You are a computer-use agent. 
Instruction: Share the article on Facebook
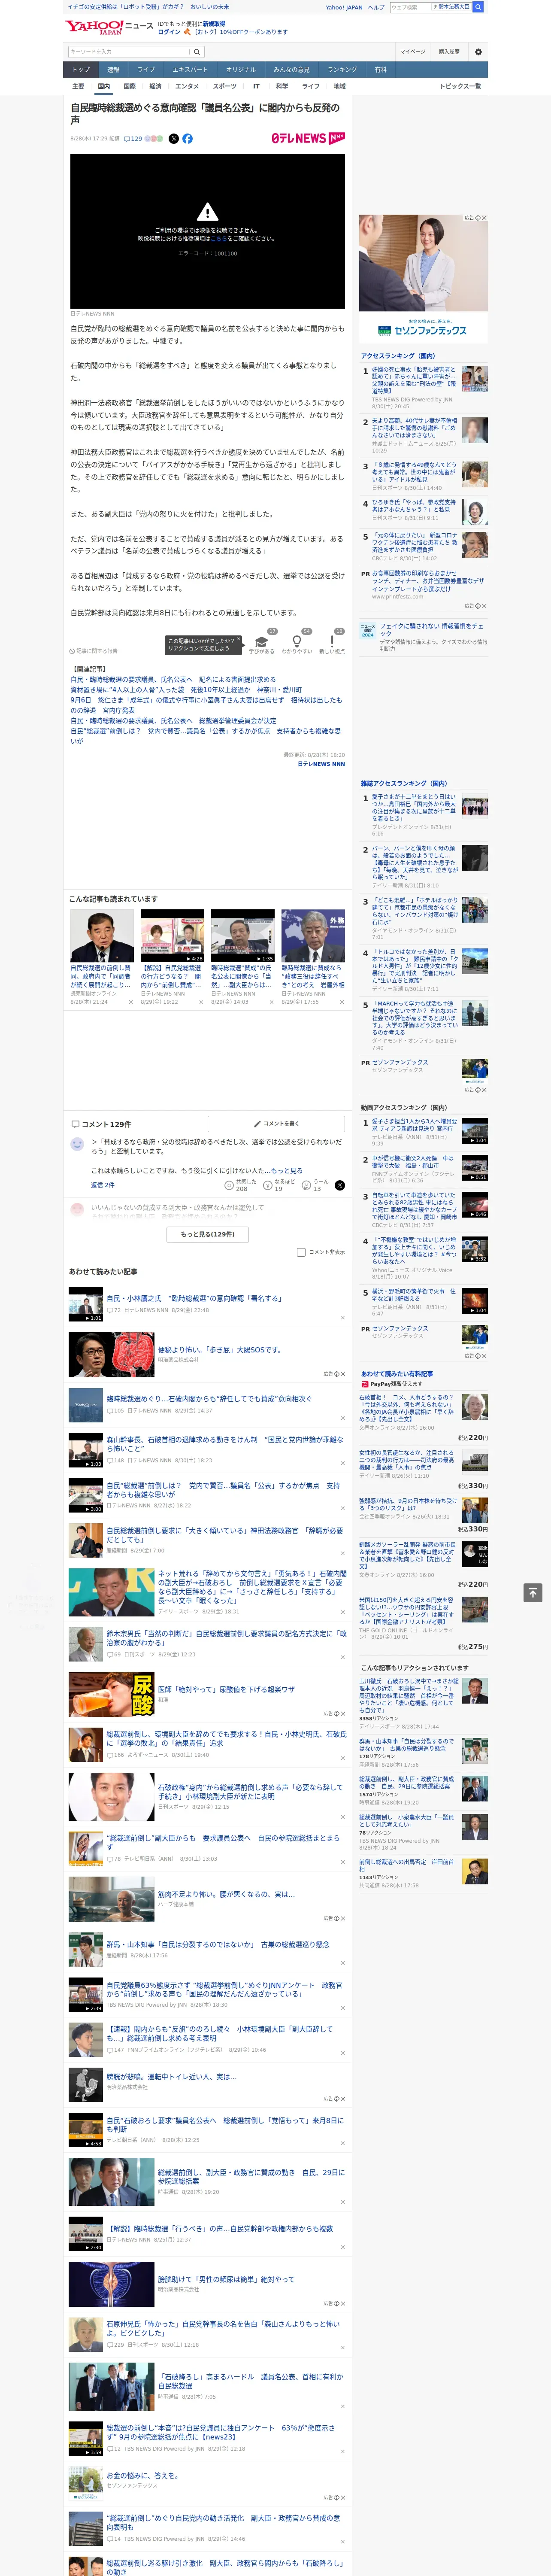(x=187, y=139)
